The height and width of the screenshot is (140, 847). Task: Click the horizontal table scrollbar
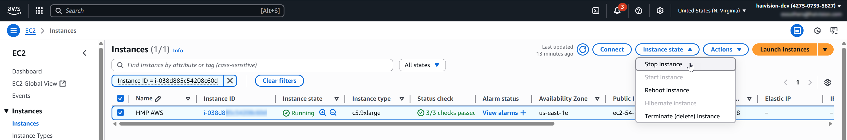[x=336, y=124]
